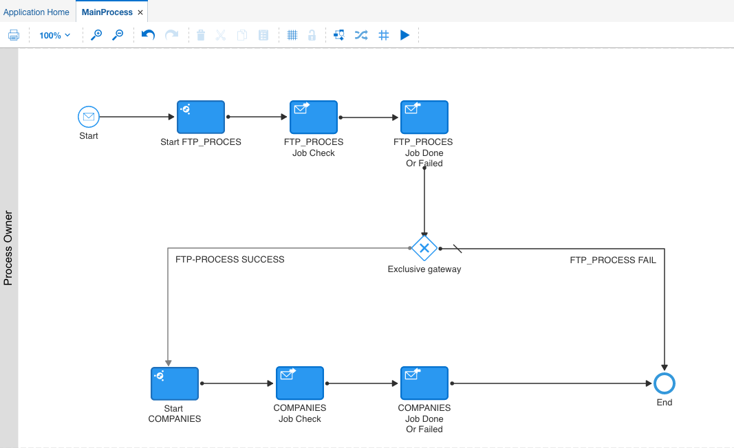Select the Start message event
Image resolution: width=734 pixels, height=448 pixels.
point(89,117)
